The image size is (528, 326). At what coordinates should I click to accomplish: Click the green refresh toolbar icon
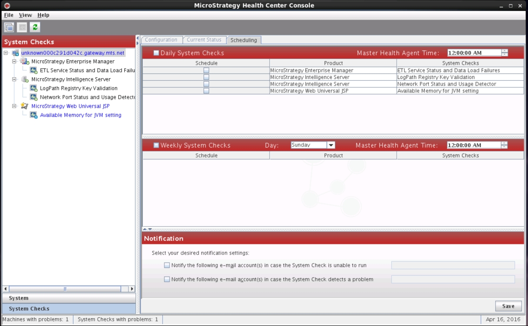pyautogui.click(x=35, y=27)
